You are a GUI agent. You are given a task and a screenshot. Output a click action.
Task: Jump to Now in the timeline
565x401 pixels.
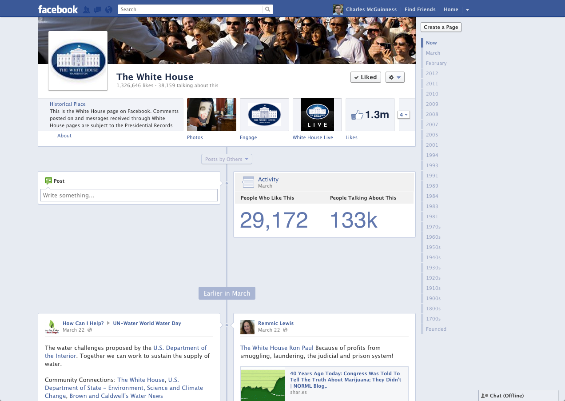[431, 43]
